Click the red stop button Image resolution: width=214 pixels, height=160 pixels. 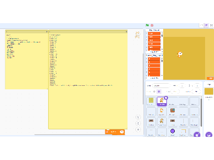(x=152, y=25)
